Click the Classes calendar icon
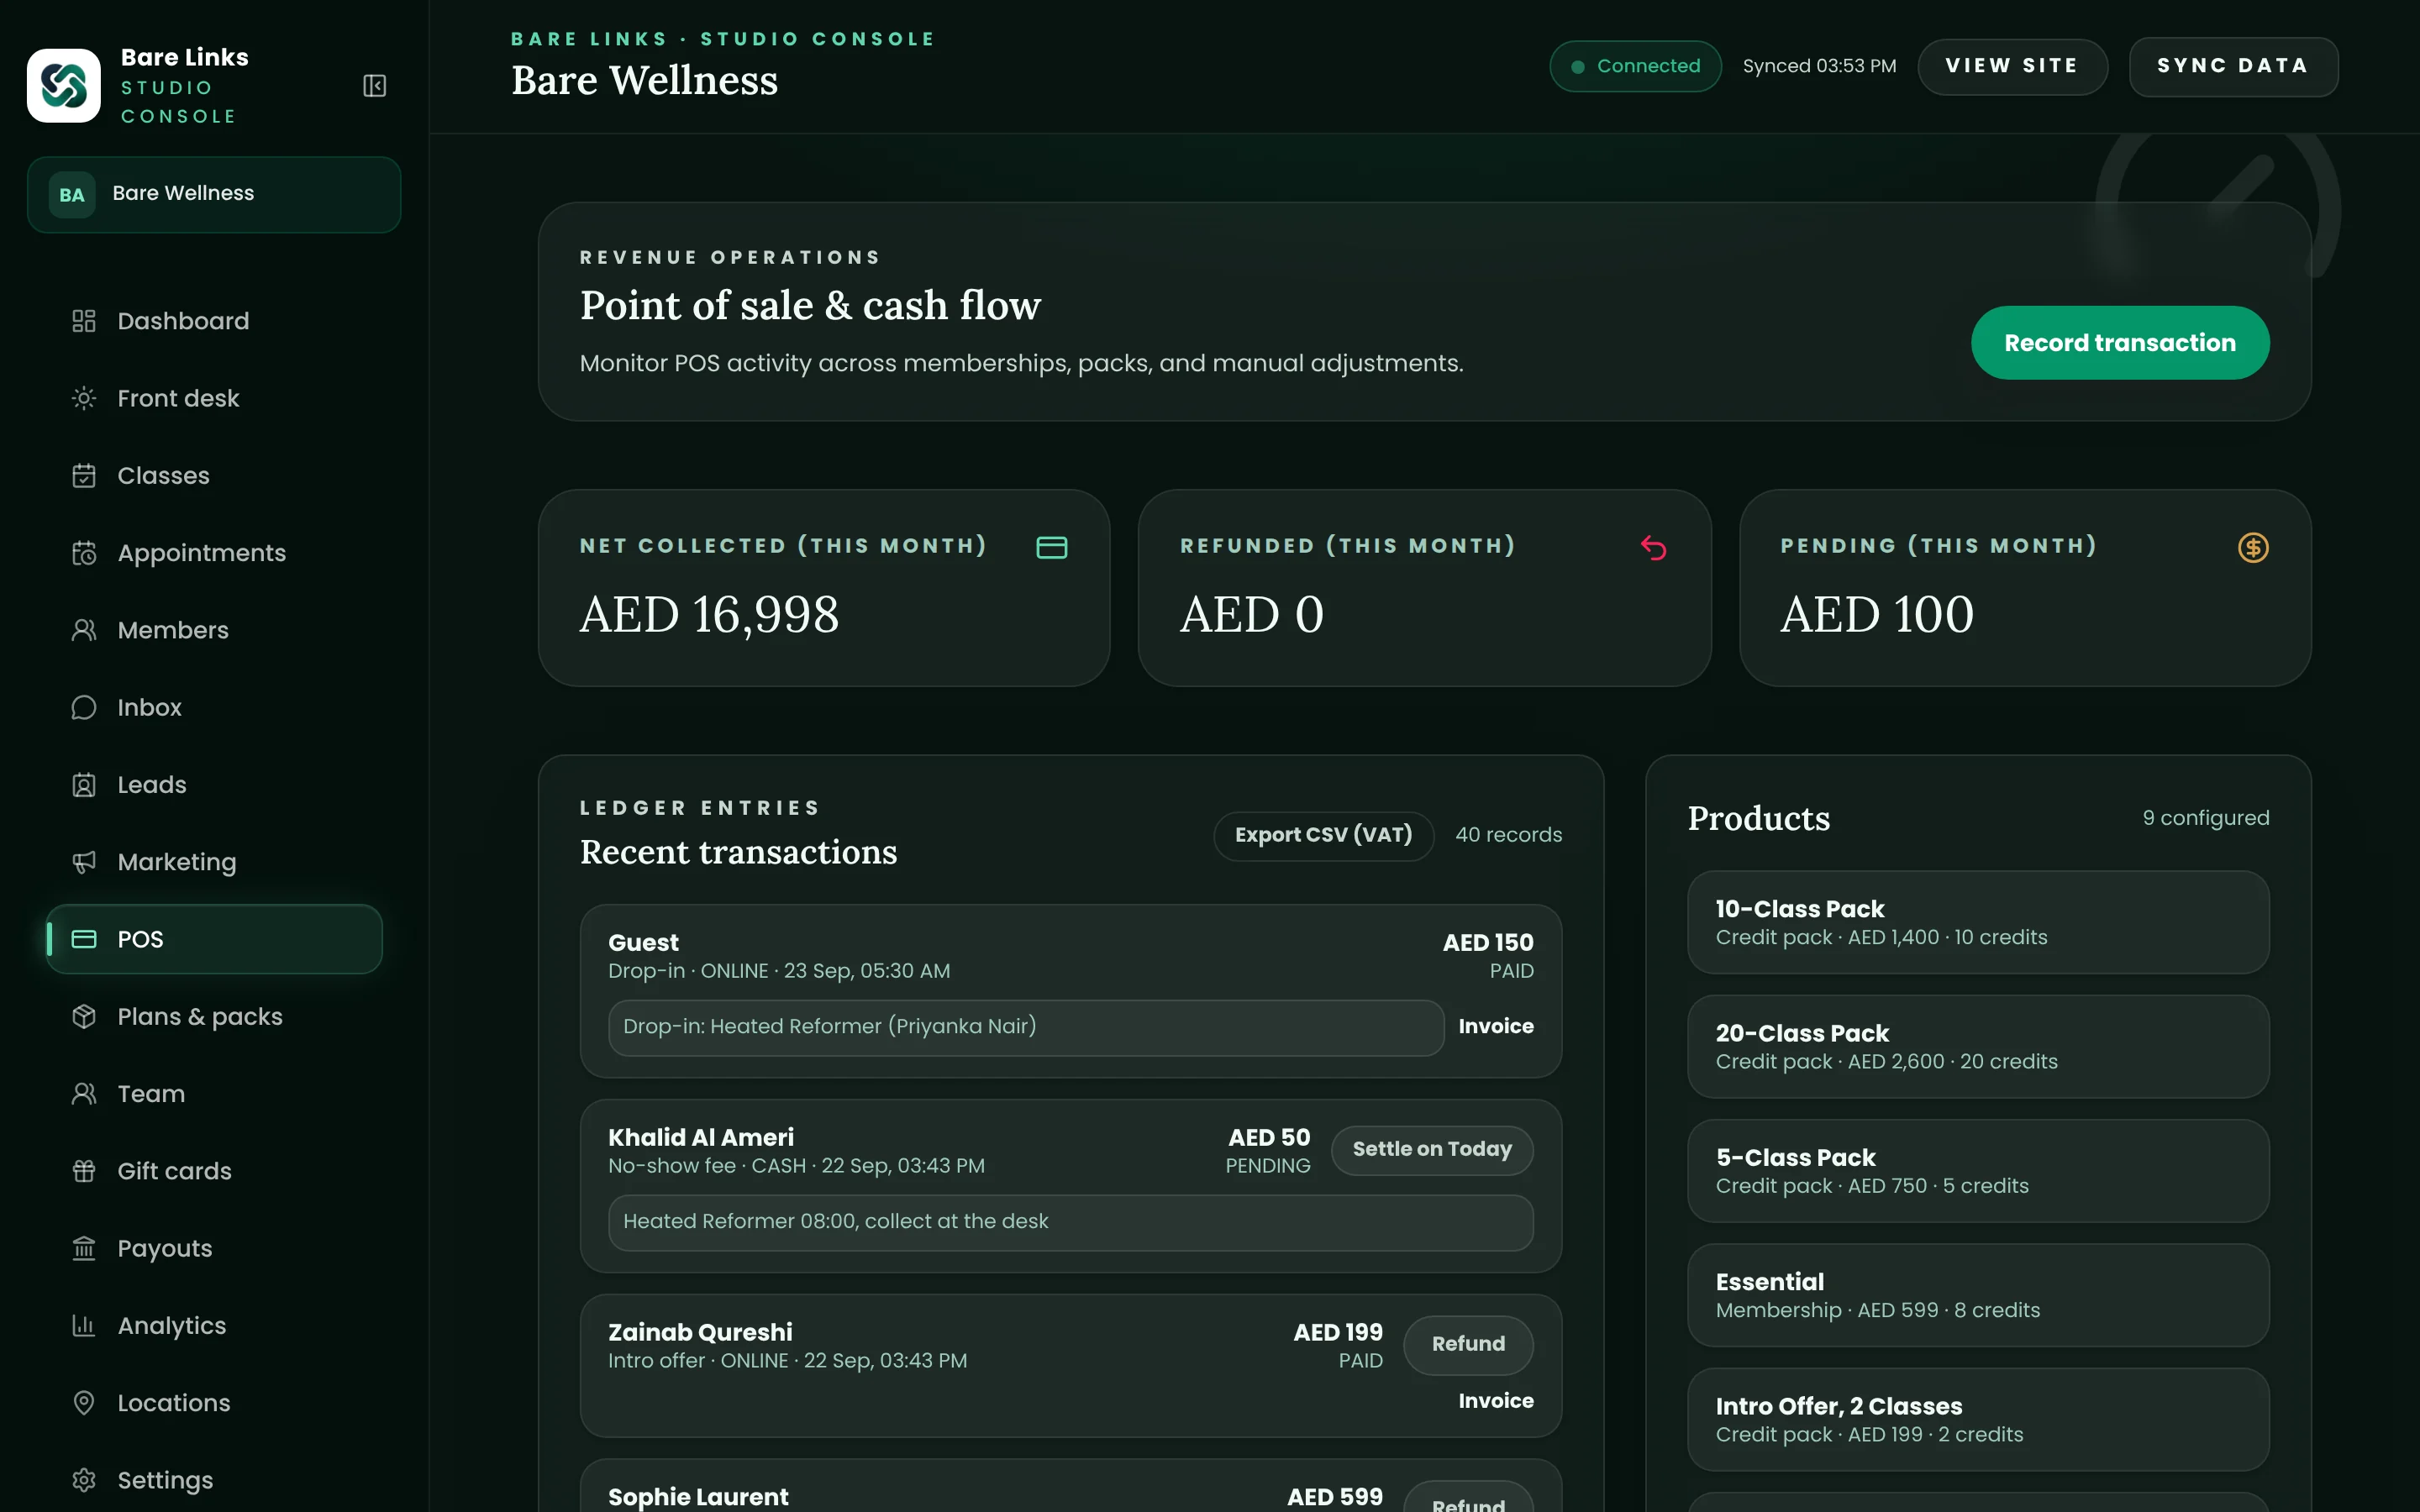This screenshot has height=1512, width=2420. pos(84,475)
